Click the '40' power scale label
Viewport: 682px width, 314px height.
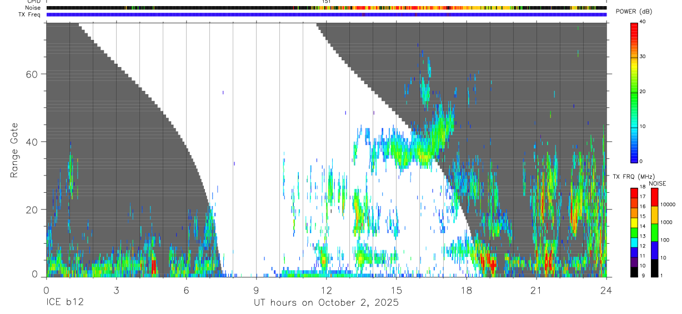(643, 22)
